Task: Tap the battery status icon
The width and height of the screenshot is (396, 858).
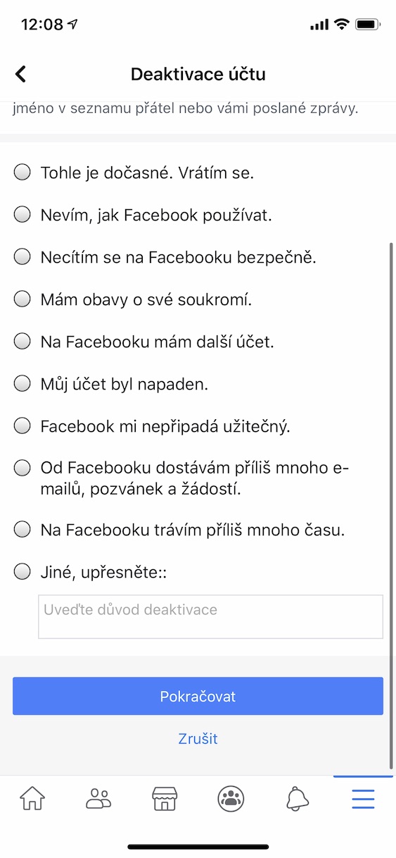Action: click(368, 25)
